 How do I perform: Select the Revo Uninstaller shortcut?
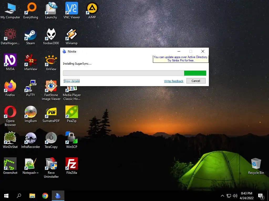click(51, 168)
